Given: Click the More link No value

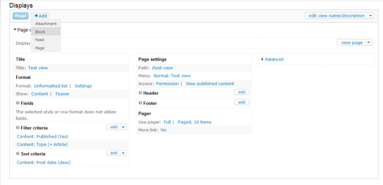Looking at the screenshot, I should tap(163, 130).
